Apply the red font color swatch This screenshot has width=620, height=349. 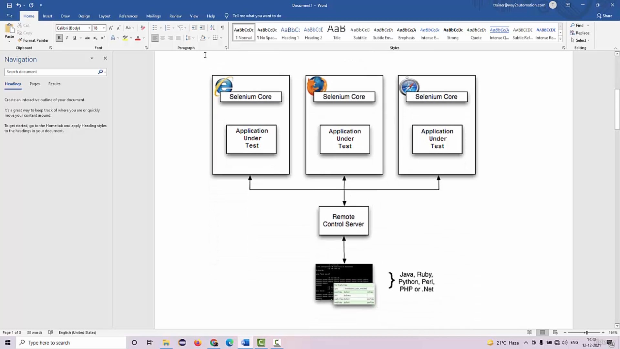138,38
